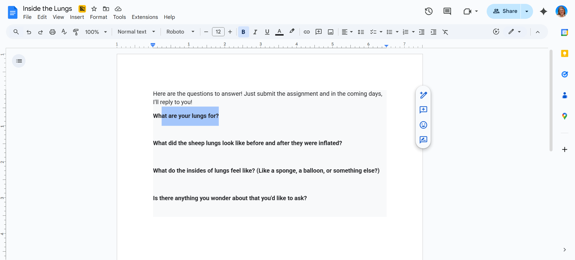Toggle underline formatting

tap(267, 32)
